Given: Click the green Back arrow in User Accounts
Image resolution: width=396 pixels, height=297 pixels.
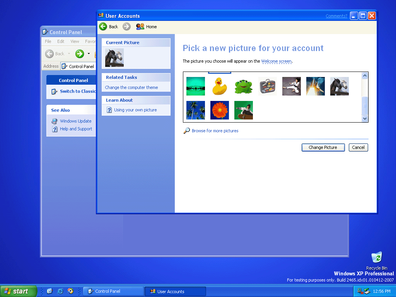Looking at the screenshot, I should click(x=103, y=27).
